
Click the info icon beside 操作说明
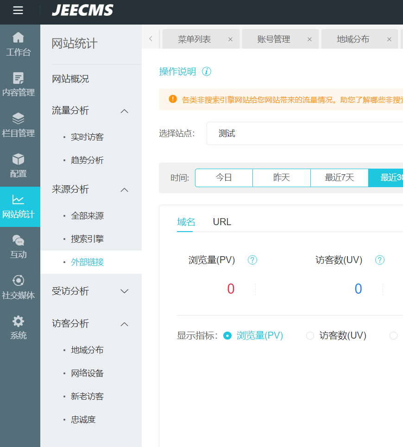pos(207,72)
